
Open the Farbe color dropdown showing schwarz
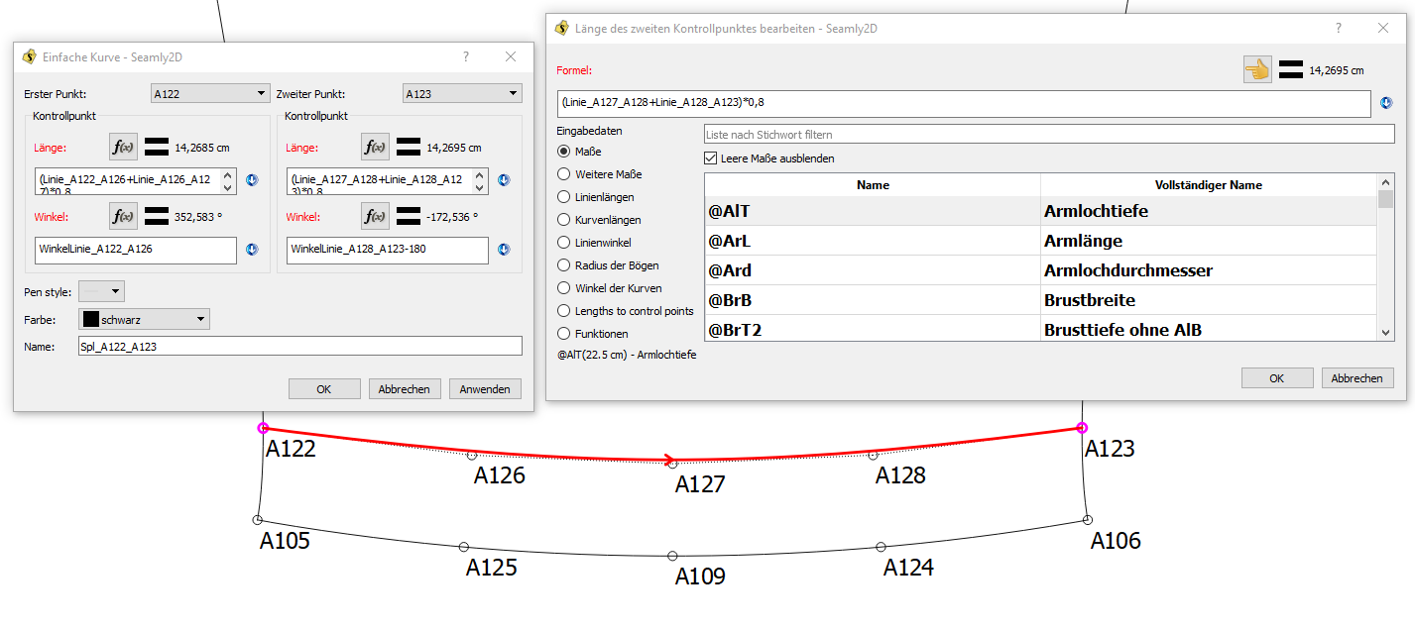point(144,319)
